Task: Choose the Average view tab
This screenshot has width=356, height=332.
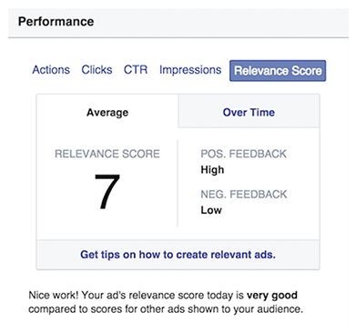Action: point(107,113)
